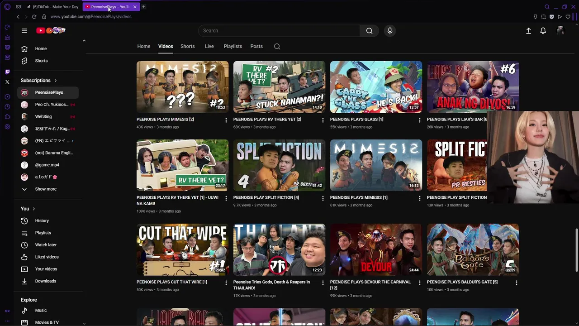Open PeenoisePlays subscription
This screenshot has height=326, width=579.
[48, 92]
